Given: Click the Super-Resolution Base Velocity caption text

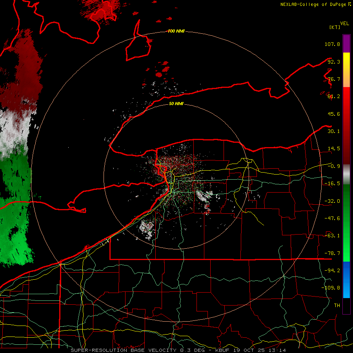Looking at the screenshot, I should (178, 350).
